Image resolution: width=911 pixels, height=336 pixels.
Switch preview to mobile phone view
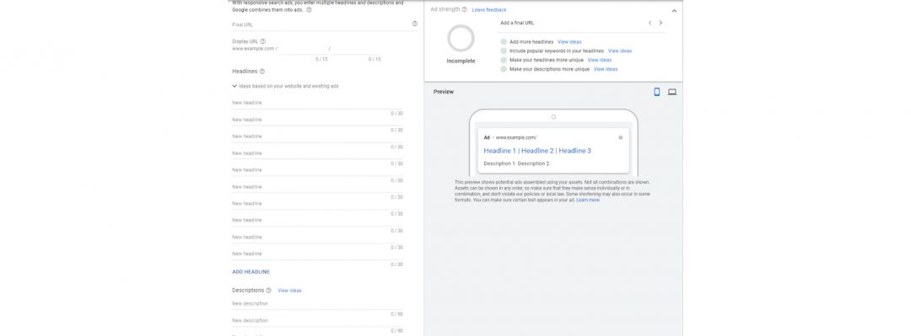pos(657,92)
